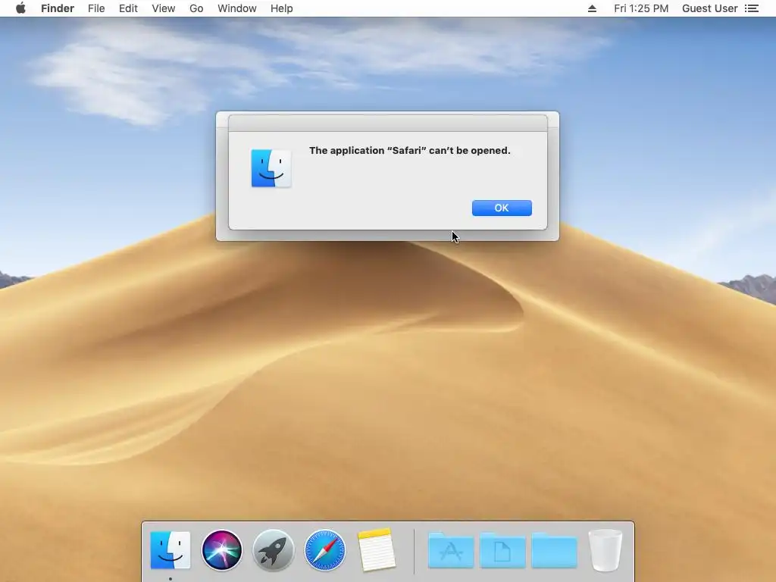
Task: Open the Apple menu
Action: pyautogui.click(x=20, y=8)
